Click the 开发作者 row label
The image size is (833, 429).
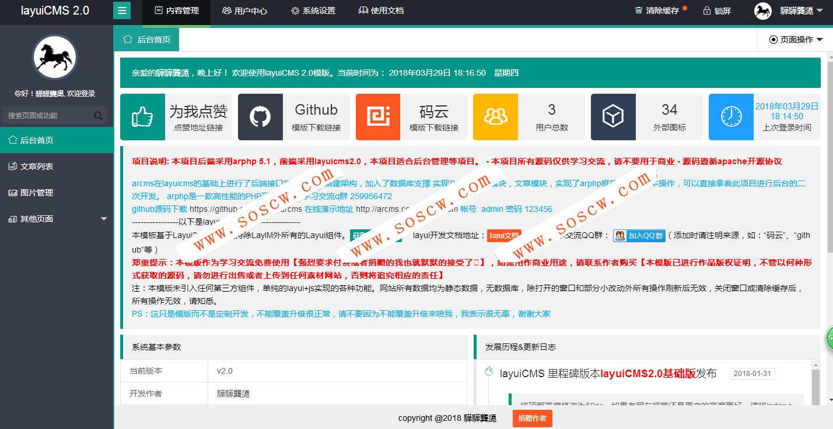146,393
